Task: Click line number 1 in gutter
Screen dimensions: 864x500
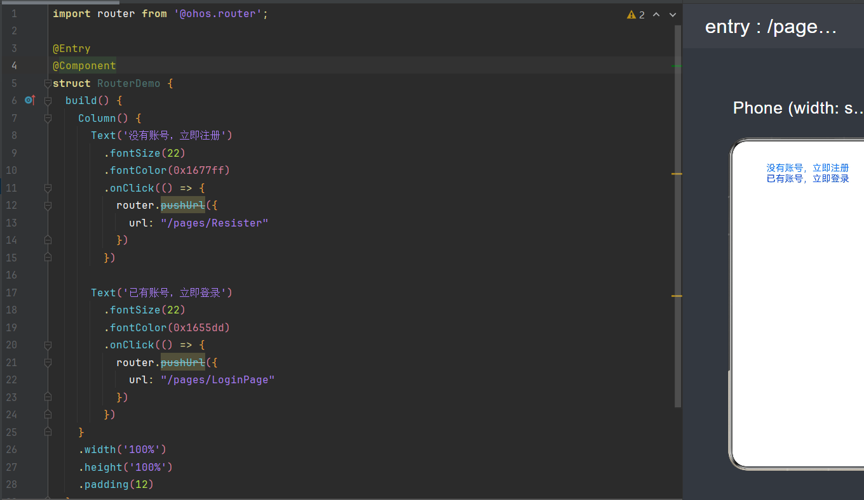Action: pos(14,13)
